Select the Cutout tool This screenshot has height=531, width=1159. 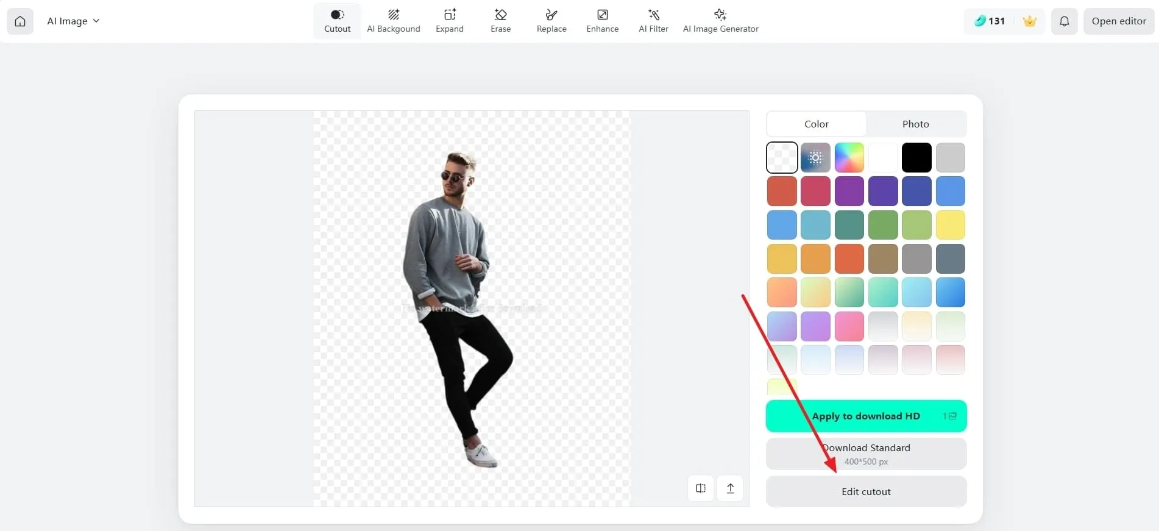pyautogui.click(x=337, y=21)
